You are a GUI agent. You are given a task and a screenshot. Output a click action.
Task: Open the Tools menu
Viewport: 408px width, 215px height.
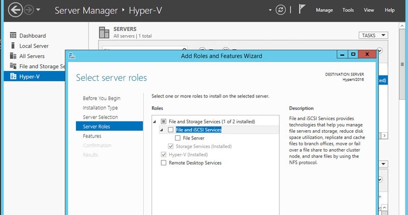point(348,10)
